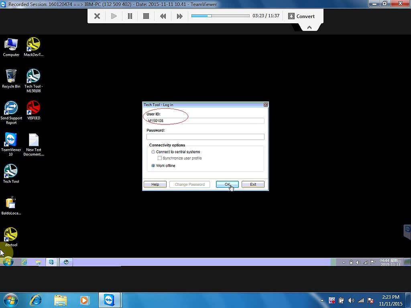Show hidden tray icons in the recorded session
Viewport: 411px width, 308px height.
(x=344, y=262)
